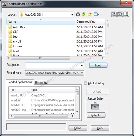Click the Add to Favorites icon

tap(126, 14)
